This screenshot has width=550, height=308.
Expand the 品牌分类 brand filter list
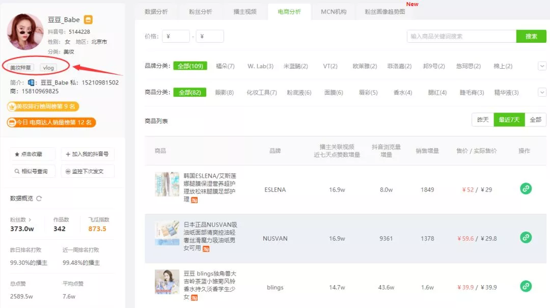(542, 66)
